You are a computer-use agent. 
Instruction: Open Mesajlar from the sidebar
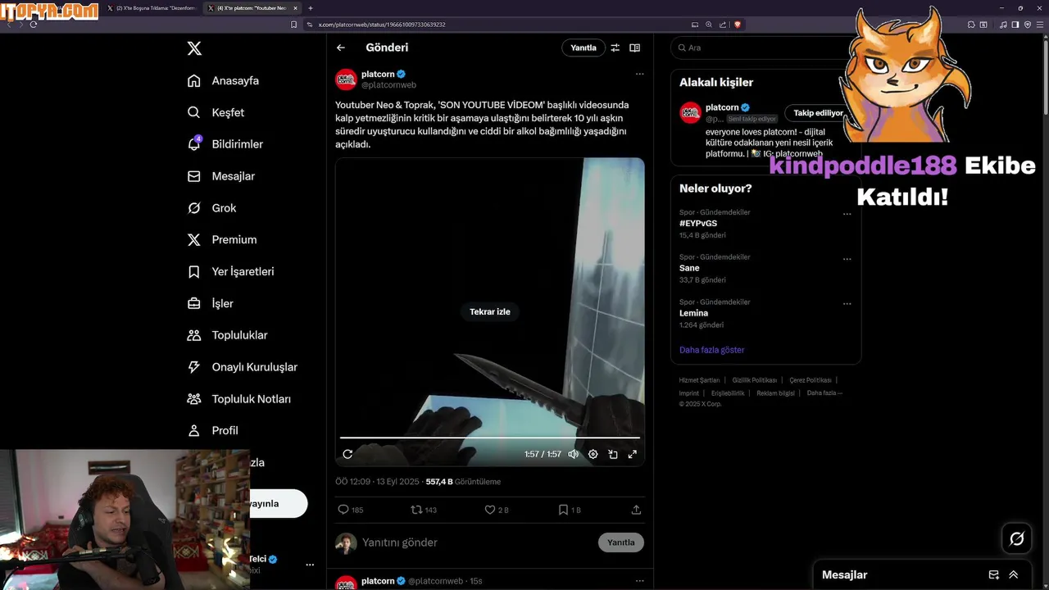[221, 176]
